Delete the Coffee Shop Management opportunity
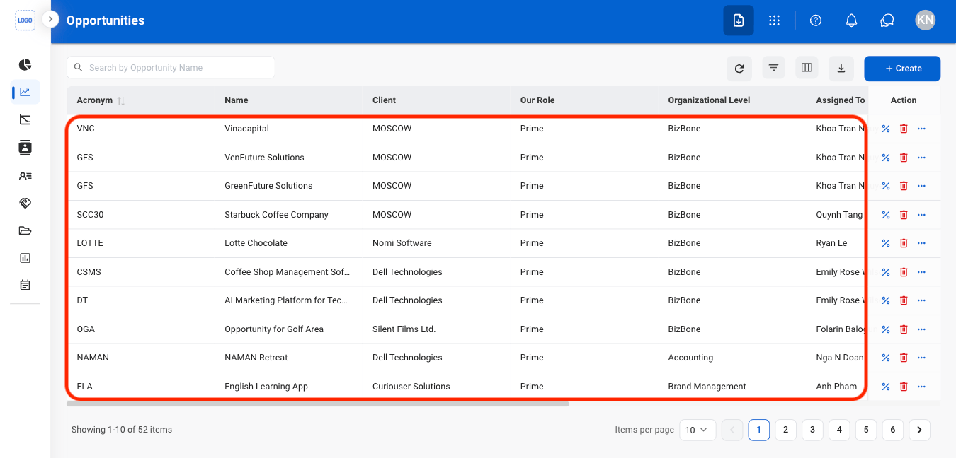The height and width of the screenshot is (458, 956). pos(904,272)
